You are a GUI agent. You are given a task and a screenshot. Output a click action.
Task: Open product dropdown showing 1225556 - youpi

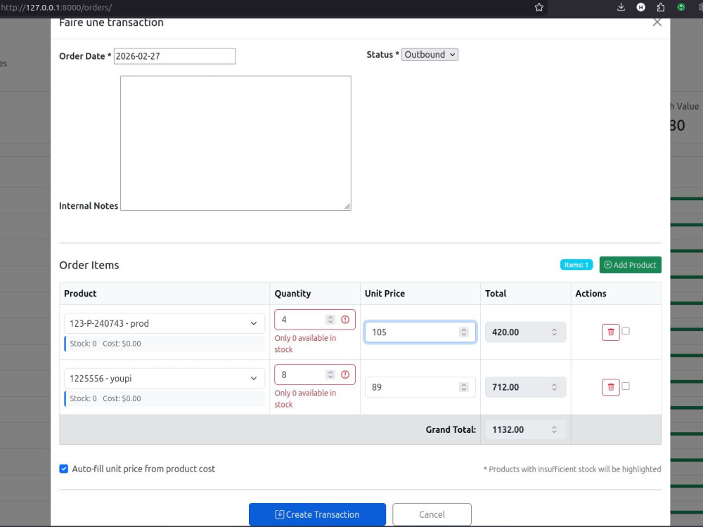click(165, 379)
